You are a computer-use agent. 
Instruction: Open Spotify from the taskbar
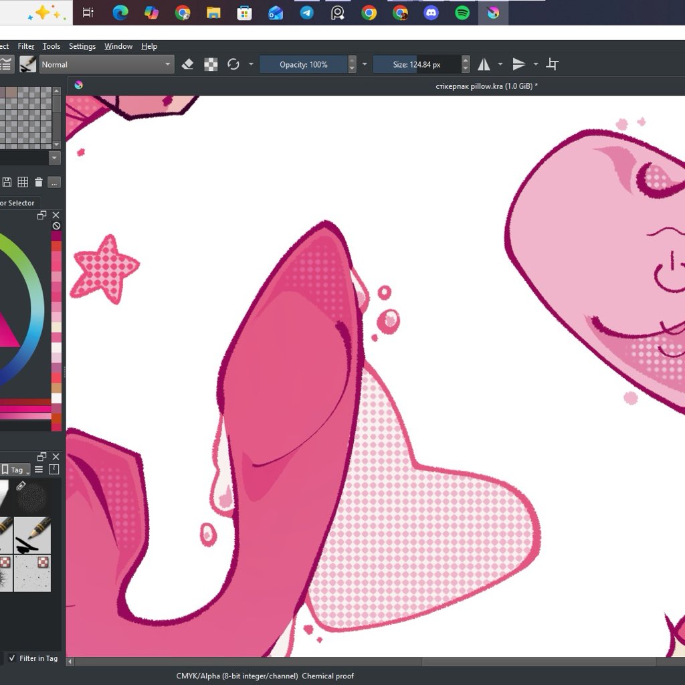(x=462, y=13)
